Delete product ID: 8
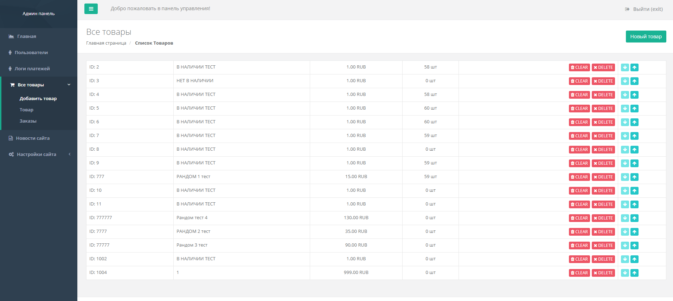This screenshot has height=301, width=673. coord(603,150)
